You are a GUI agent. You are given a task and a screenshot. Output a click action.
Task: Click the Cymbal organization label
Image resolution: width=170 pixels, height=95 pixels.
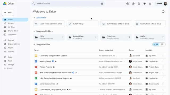(159, 3)
